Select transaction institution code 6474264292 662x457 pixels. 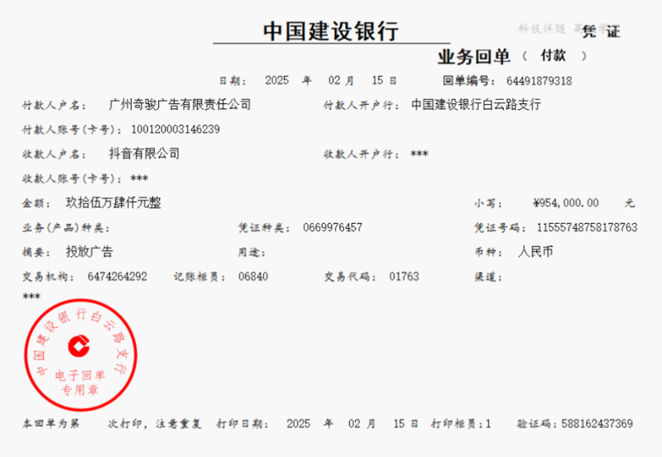click(x=117, y=276)
